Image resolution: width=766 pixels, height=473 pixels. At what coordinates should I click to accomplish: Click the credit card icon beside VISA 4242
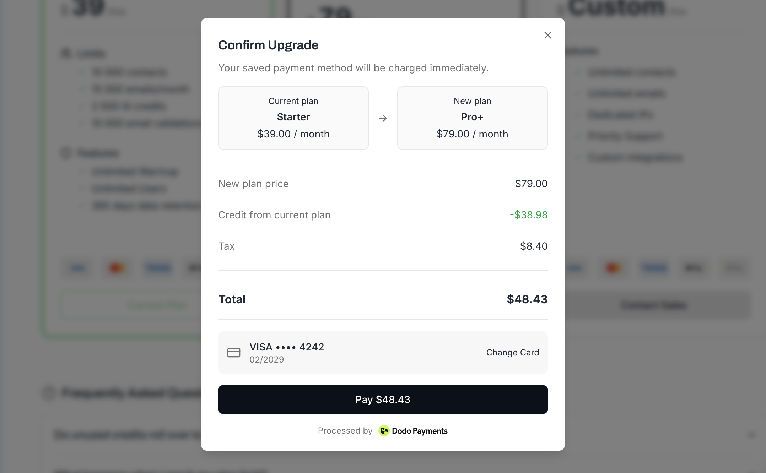point(234,352)
